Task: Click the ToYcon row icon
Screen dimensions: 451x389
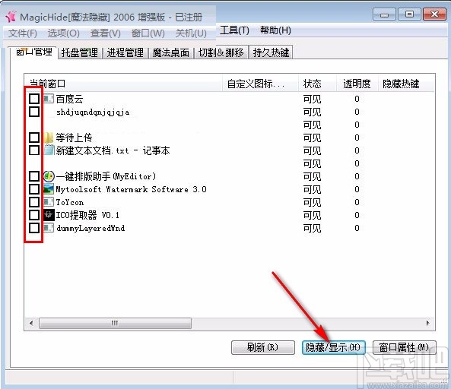Action: tap(49, 202)
